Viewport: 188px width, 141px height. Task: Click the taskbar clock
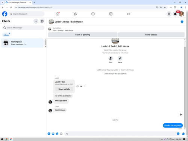coord(178,139)
